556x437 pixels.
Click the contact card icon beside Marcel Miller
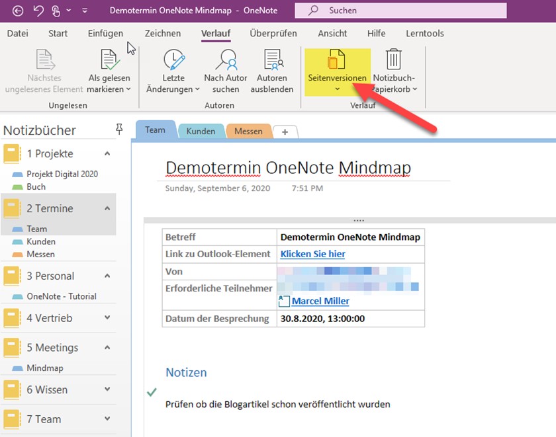pyautogui.click(x=284, y=301)
